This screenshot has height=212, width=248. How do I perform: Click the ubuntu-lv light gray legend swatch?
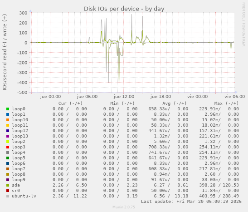[x=8, y=196]
